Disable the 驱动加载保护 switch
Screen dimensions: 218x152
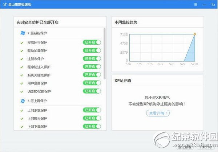92,50
